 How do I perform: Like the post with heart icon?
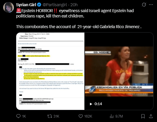pyautogui.click(x=81, y=116)
